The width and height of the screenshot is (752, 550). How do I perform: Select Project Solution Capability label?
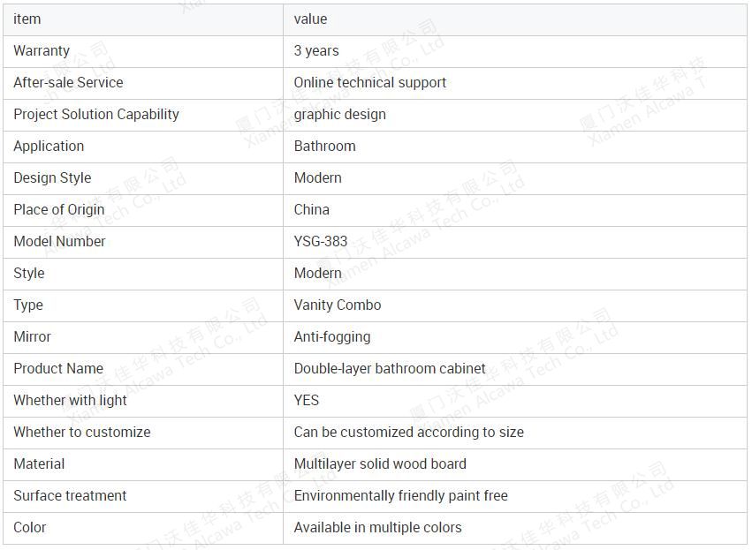[96, 115]
